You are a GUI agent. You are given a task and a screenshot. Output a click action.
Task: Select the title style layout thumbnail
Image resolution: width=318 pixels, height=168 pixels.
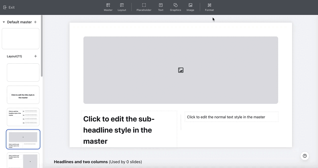pos(23,95)
